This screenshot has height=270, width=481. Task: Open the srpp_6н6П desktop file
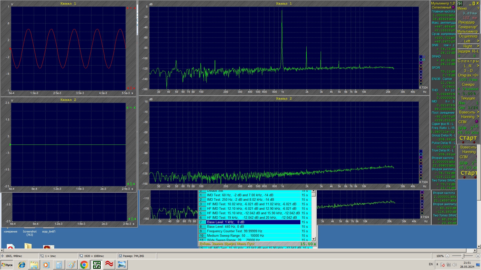[49, 231]
